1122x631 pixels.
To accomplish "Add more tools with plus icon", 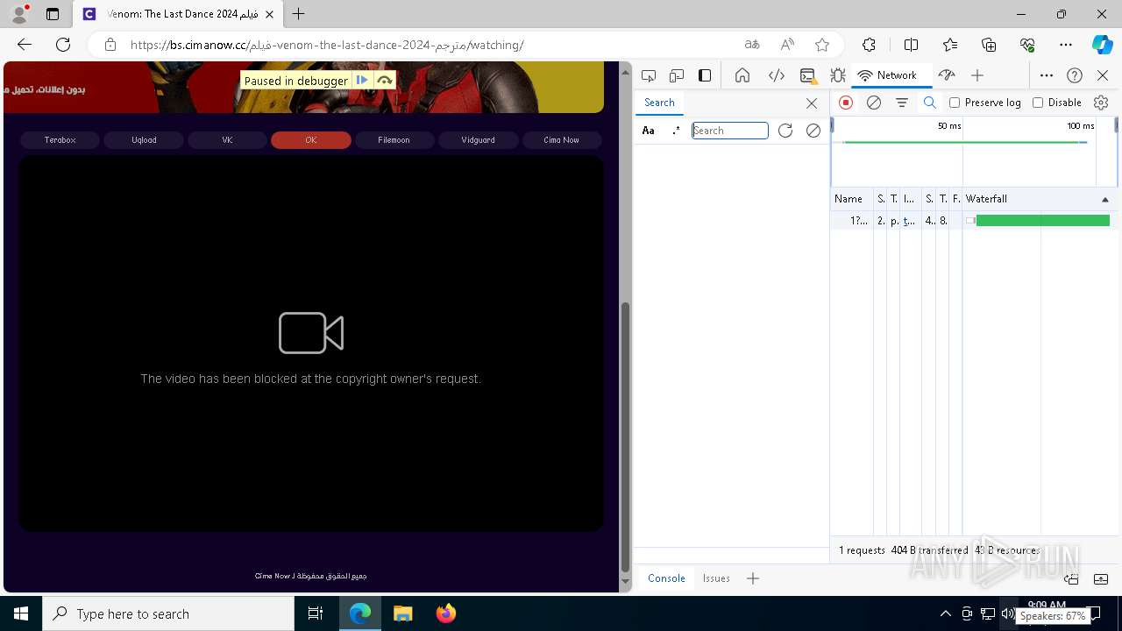I will point(977,75).
